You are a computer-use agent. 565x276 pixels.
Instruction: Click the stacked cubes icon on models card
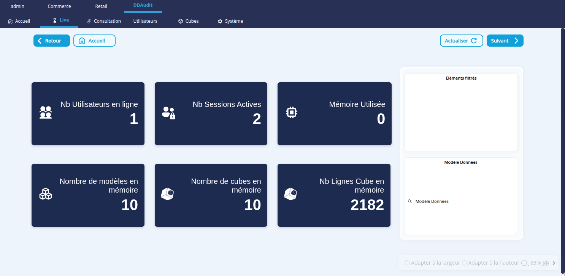(x=46, y=194)
